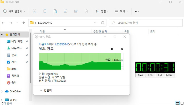184x105 pixels.
Task: Pause the file copy operation
Action: (x=112, y=49)
